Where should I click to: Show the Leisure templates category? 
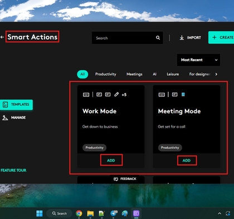(x=173, y=74)
